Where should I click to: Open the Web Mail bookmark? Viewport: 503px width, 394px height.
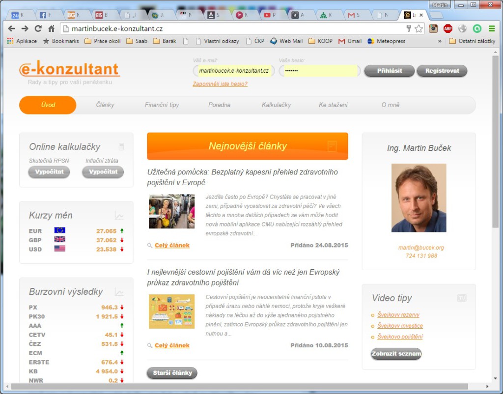pyautogui.click(x=286, y=41)
